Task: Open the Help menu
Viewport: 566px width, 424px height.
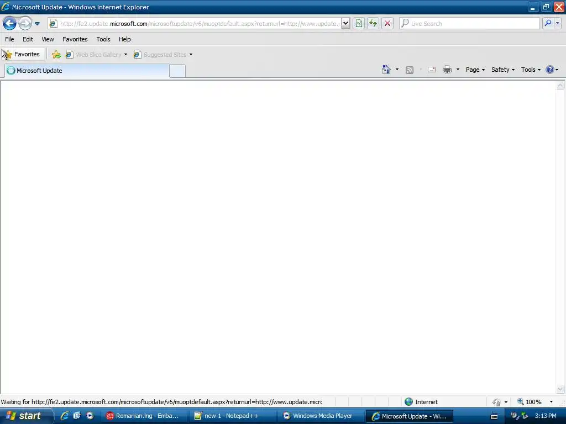Action: (x=125, y=39)
